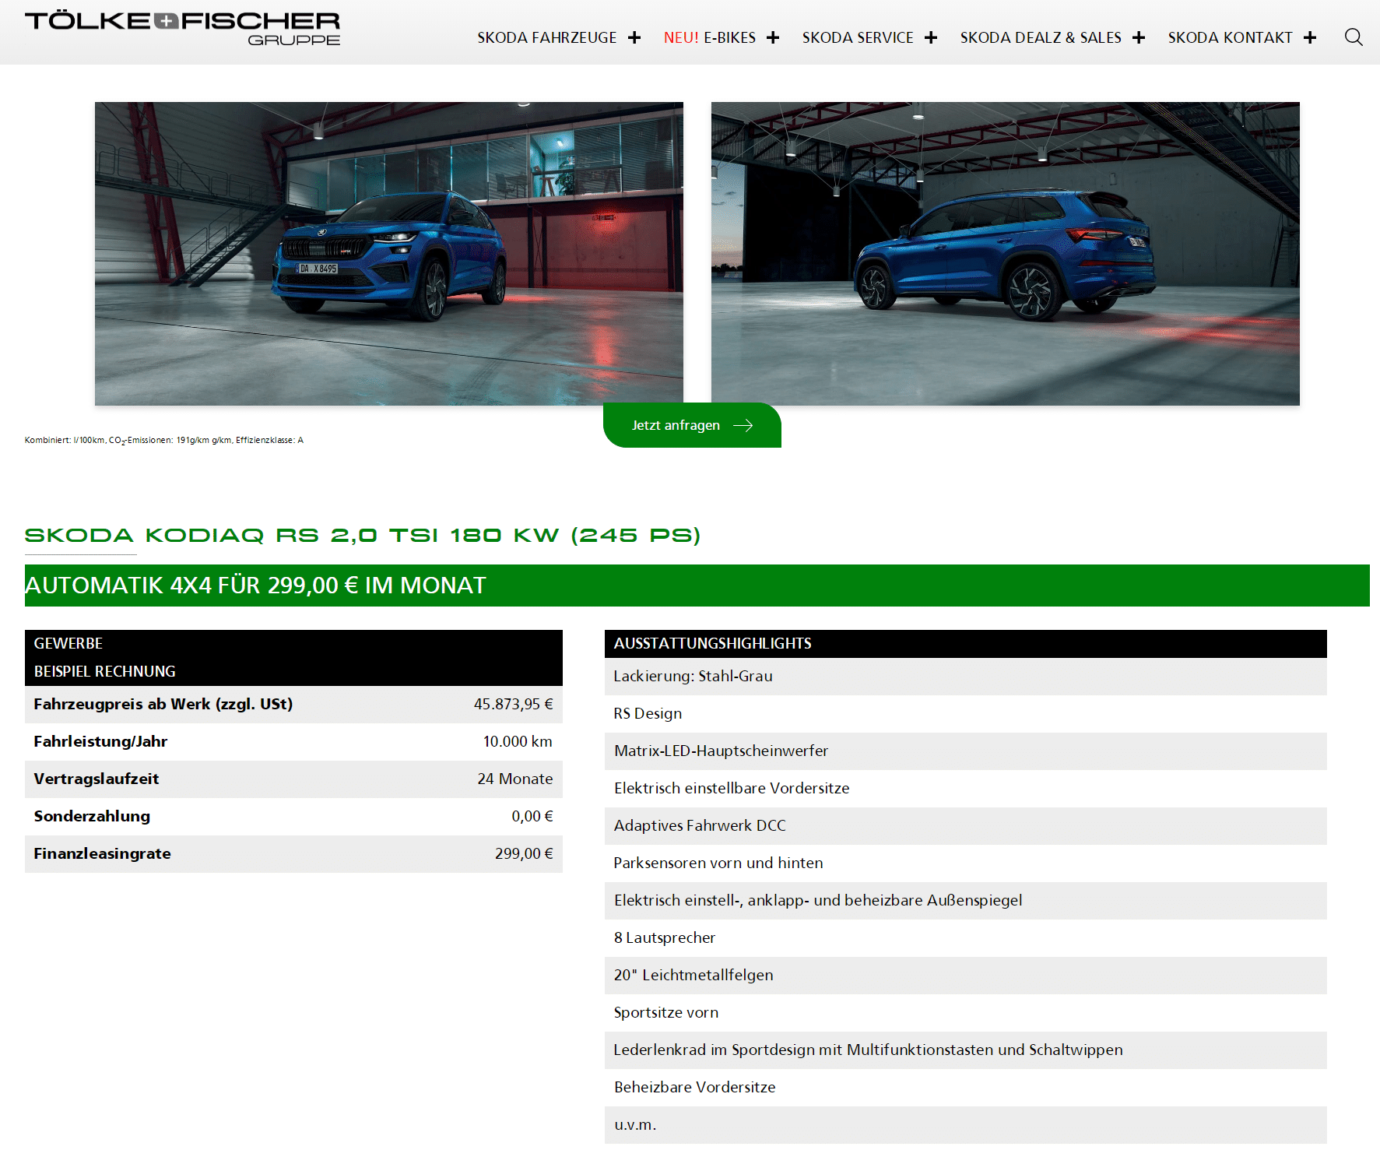Expand the plus next to SKODA DEALZ & SALES
Viewport: 1380px width, 1157px height.
(x=1139, y=37)
